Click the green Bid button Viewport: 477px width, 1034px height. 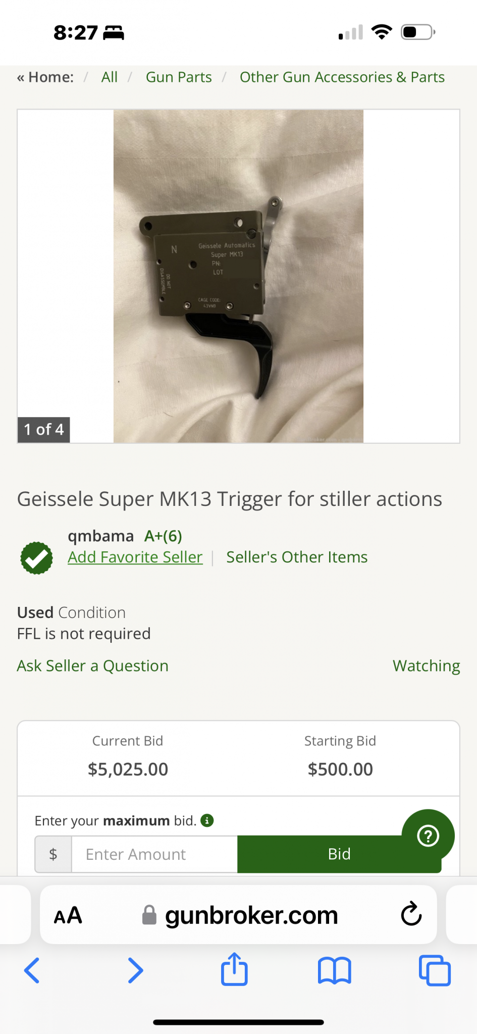click(339, 854)
